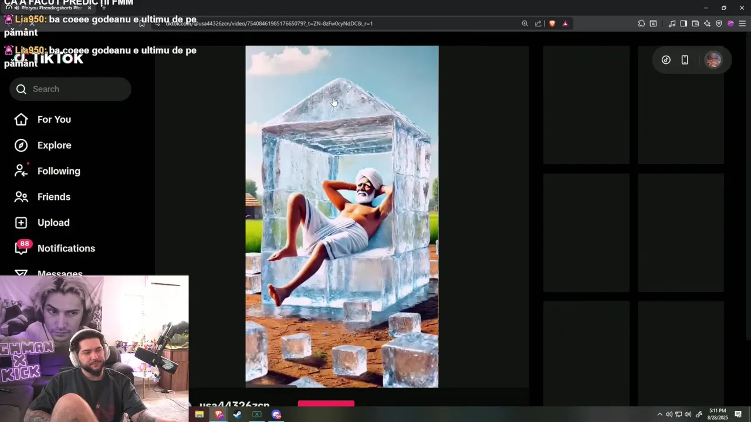Click the tab search toolbar icon

coord(653,23)
